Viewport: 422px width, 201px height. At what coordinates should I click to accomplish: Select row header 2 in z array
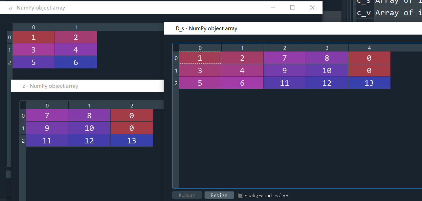[x=23, y=141]
